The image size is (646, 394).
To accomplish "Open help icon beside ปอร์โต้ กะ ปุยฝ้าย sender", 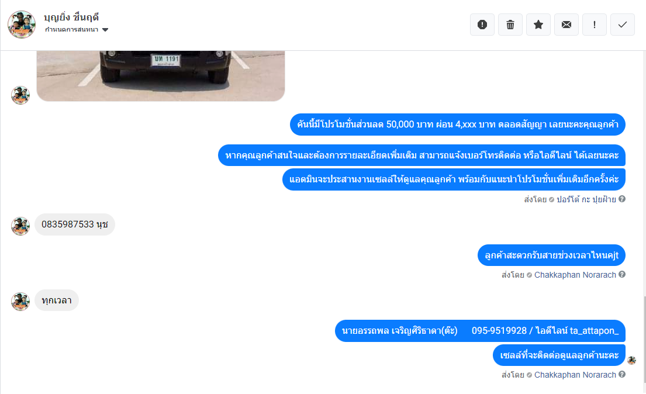I will click(x=622, y=199).
